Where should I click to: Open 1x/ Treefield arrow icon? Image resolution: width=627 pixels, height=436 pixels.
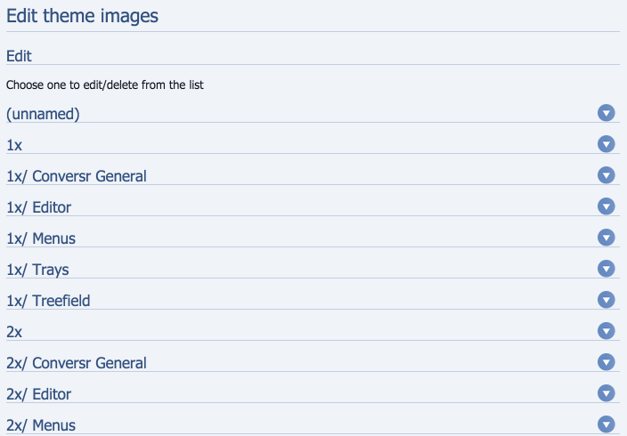tap(607, 300)
